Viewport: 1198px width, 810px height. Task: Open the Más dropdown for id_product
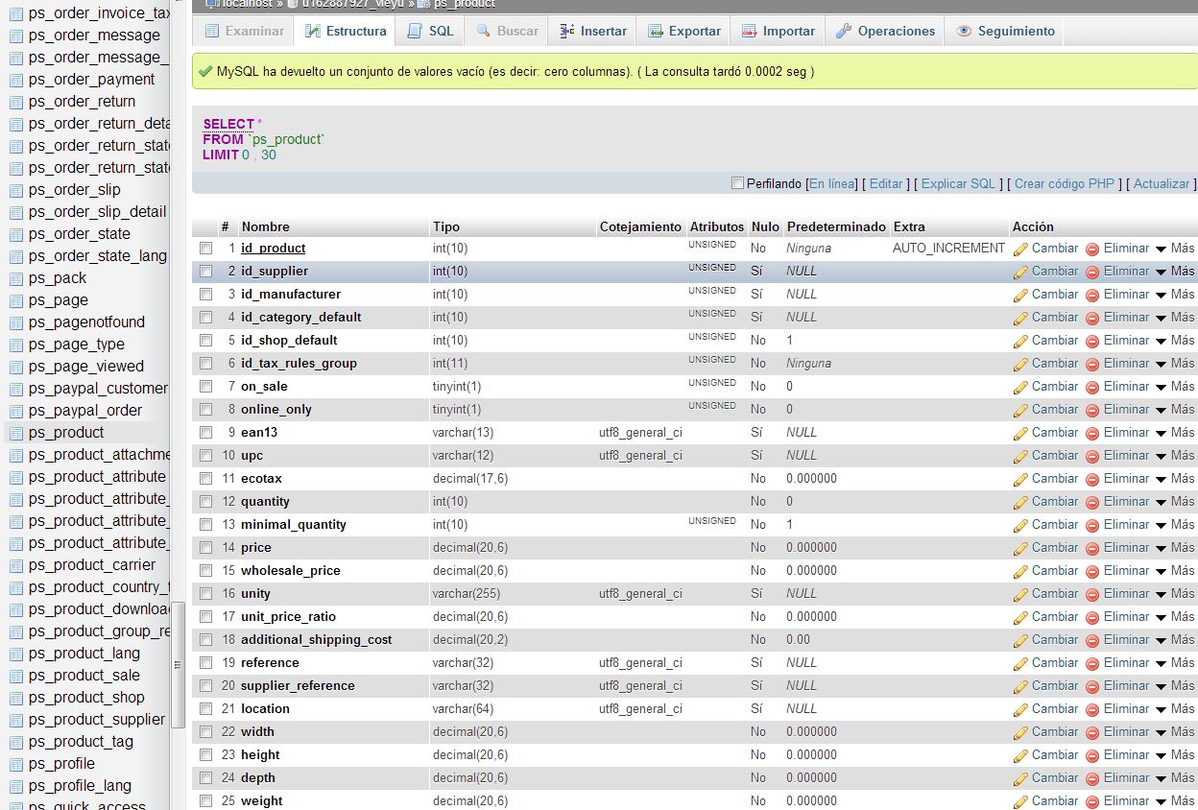click(x=1175, y=248)
